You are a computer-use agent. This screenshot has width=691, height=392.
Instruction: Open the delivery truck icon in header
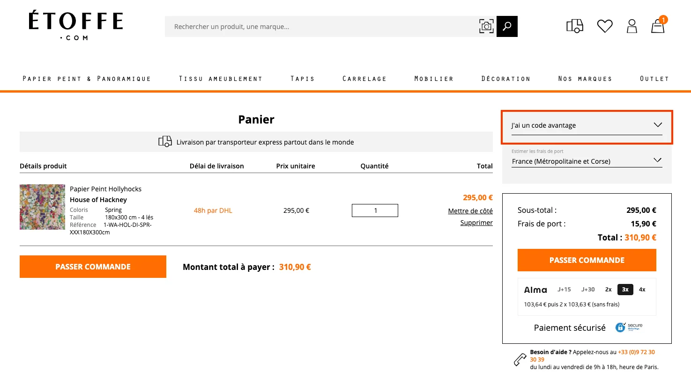click(x=575, y=26)
